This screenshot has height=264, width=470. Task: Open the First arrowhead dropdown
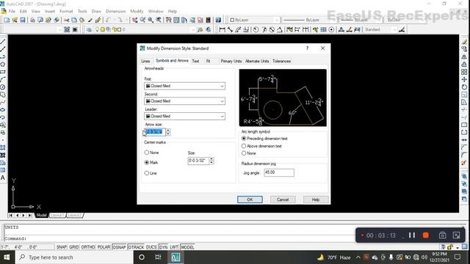(184, 86)
